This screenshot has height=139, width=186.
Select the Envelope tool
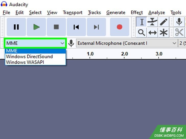pos(153,22)
